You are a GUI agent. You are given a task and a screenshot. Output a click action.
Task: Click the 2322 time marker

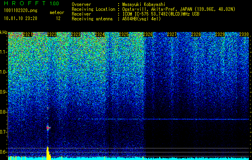[52, 34]
